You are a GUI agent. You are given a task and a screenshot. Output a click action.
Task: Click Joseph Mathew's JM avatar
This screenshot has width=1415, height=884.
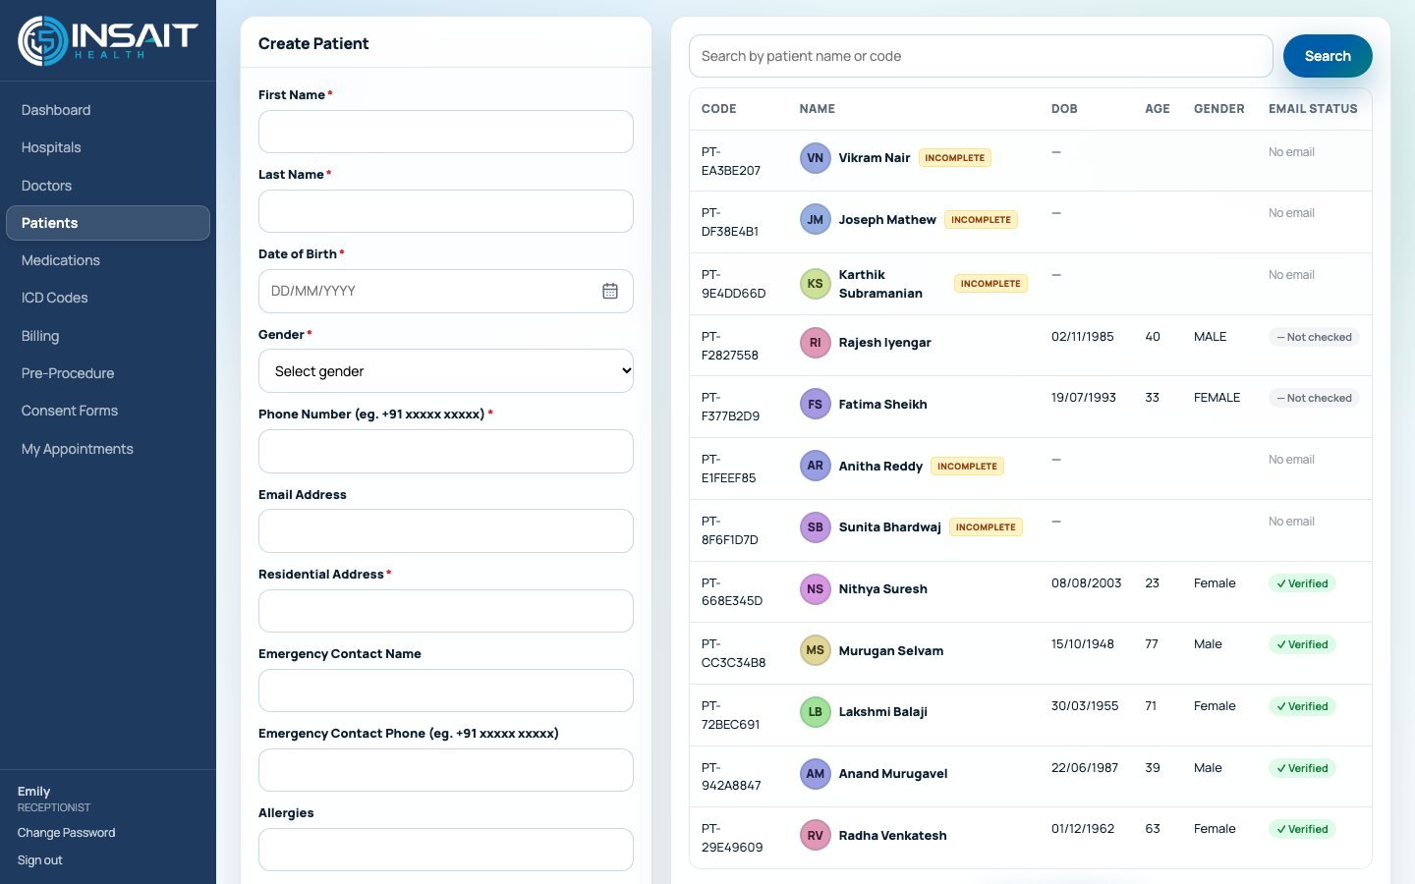pos(815,220)
